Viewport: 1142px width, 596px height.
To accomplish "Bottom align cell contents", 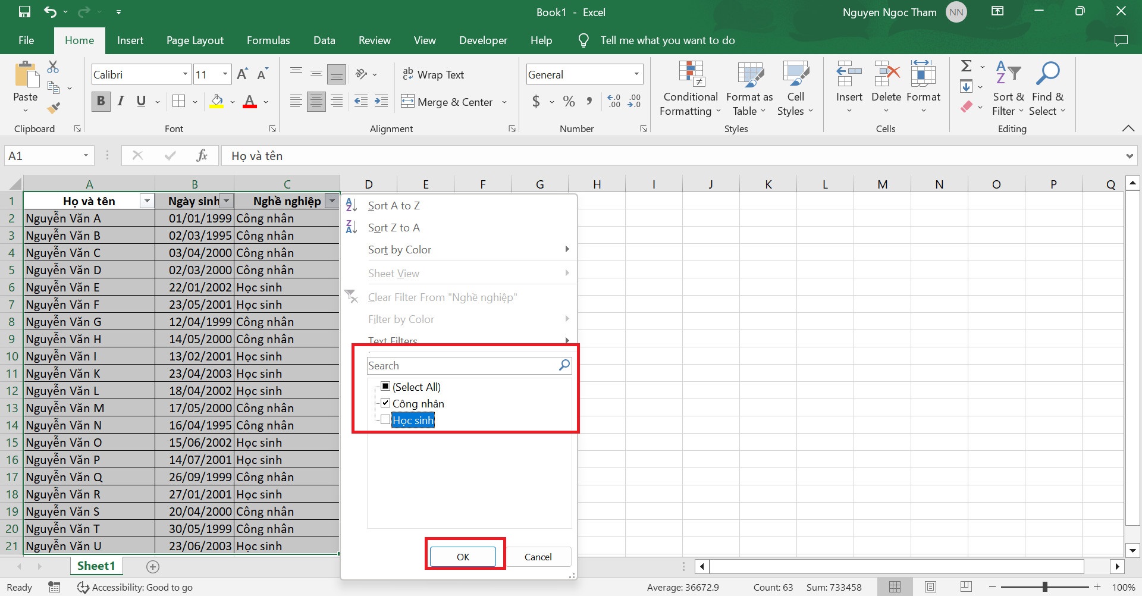I will tap(337, 74).
